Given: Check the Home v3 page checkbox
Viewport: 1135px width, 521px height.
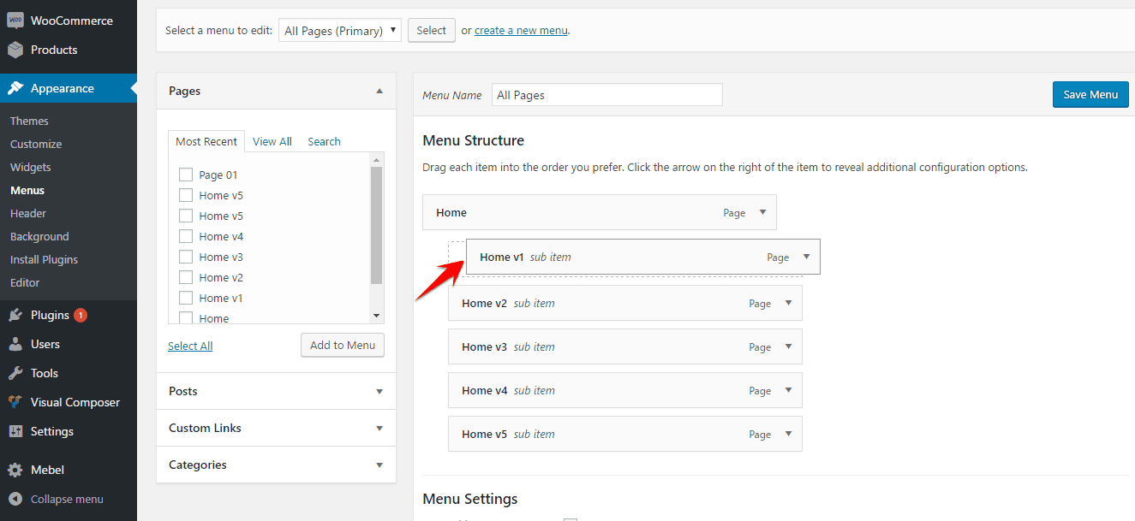Looking at the screenshot, I should pos(186,256).
